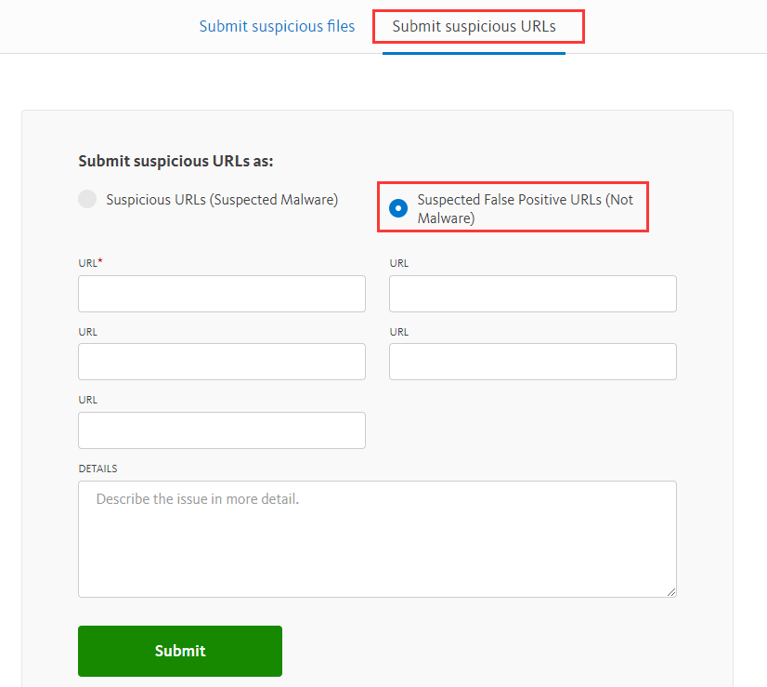Click the green Submit button

click(180, 651)
